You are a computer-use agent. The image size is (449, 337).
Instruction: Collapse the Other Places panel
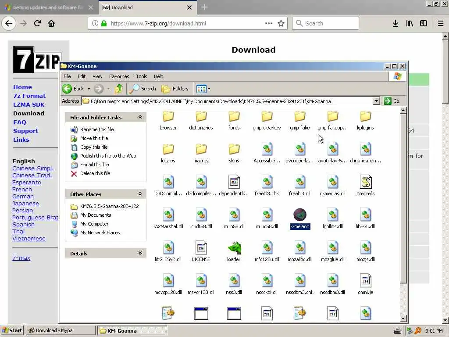click(140, 194)
